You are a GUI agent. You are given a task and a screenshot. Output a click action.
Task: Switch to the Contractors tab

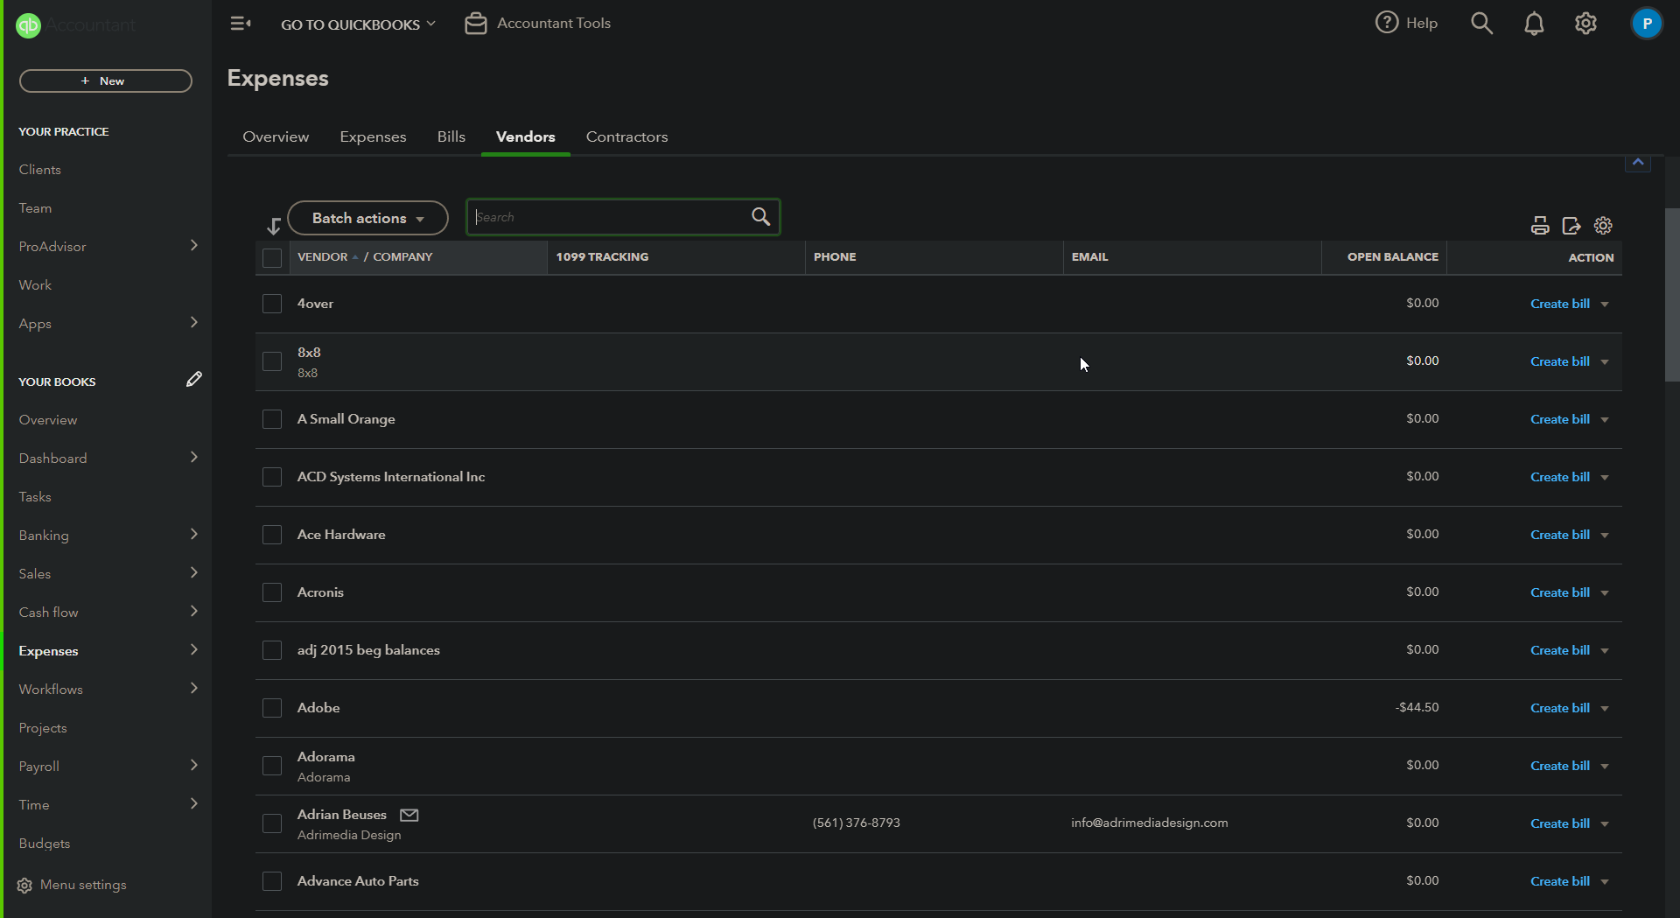pos(626,137)
